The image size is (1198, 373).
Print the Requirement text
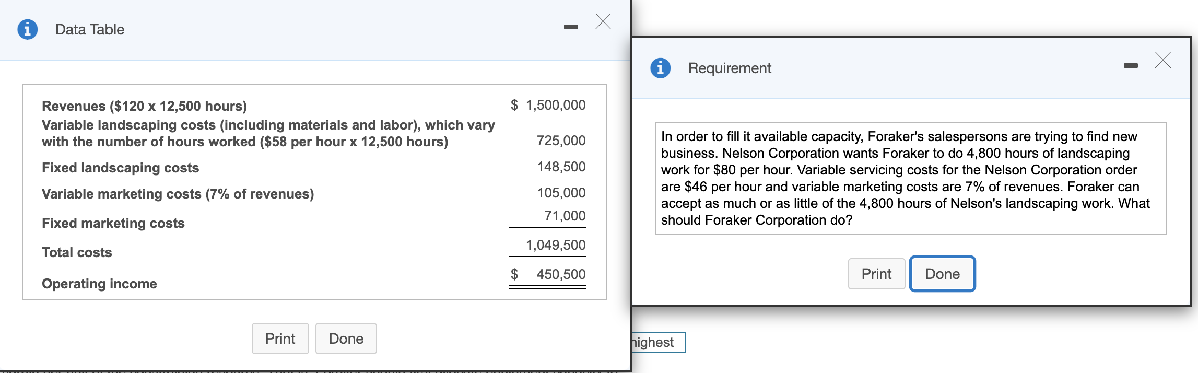(x=877, y=274)
